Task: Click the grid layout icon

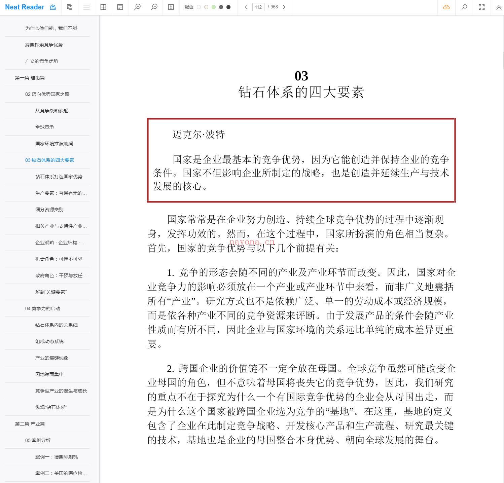Action: point(103,7)
